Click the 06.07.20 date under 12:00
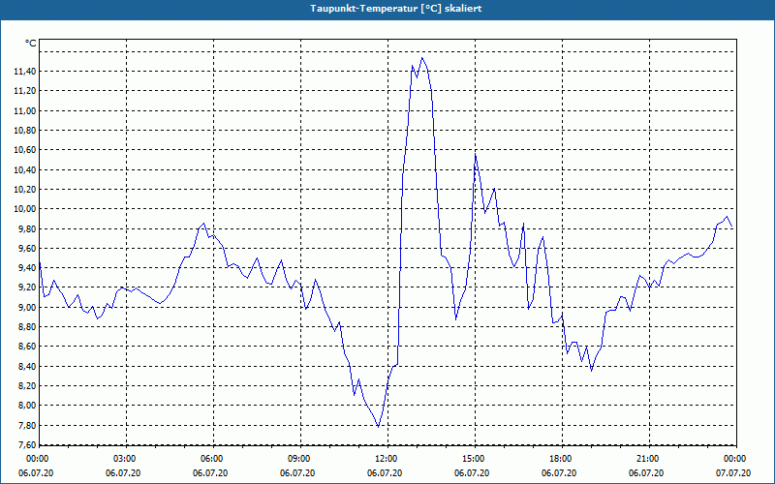 (x=385, y=473)
